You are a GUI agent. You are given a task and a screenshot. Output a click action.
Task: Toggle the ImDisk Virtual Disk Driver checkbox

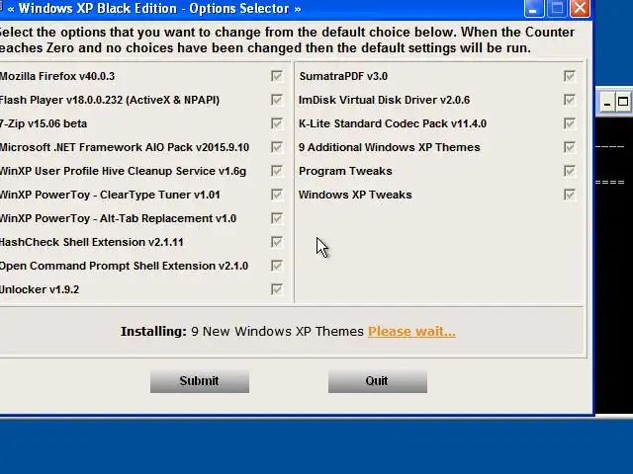570,100
